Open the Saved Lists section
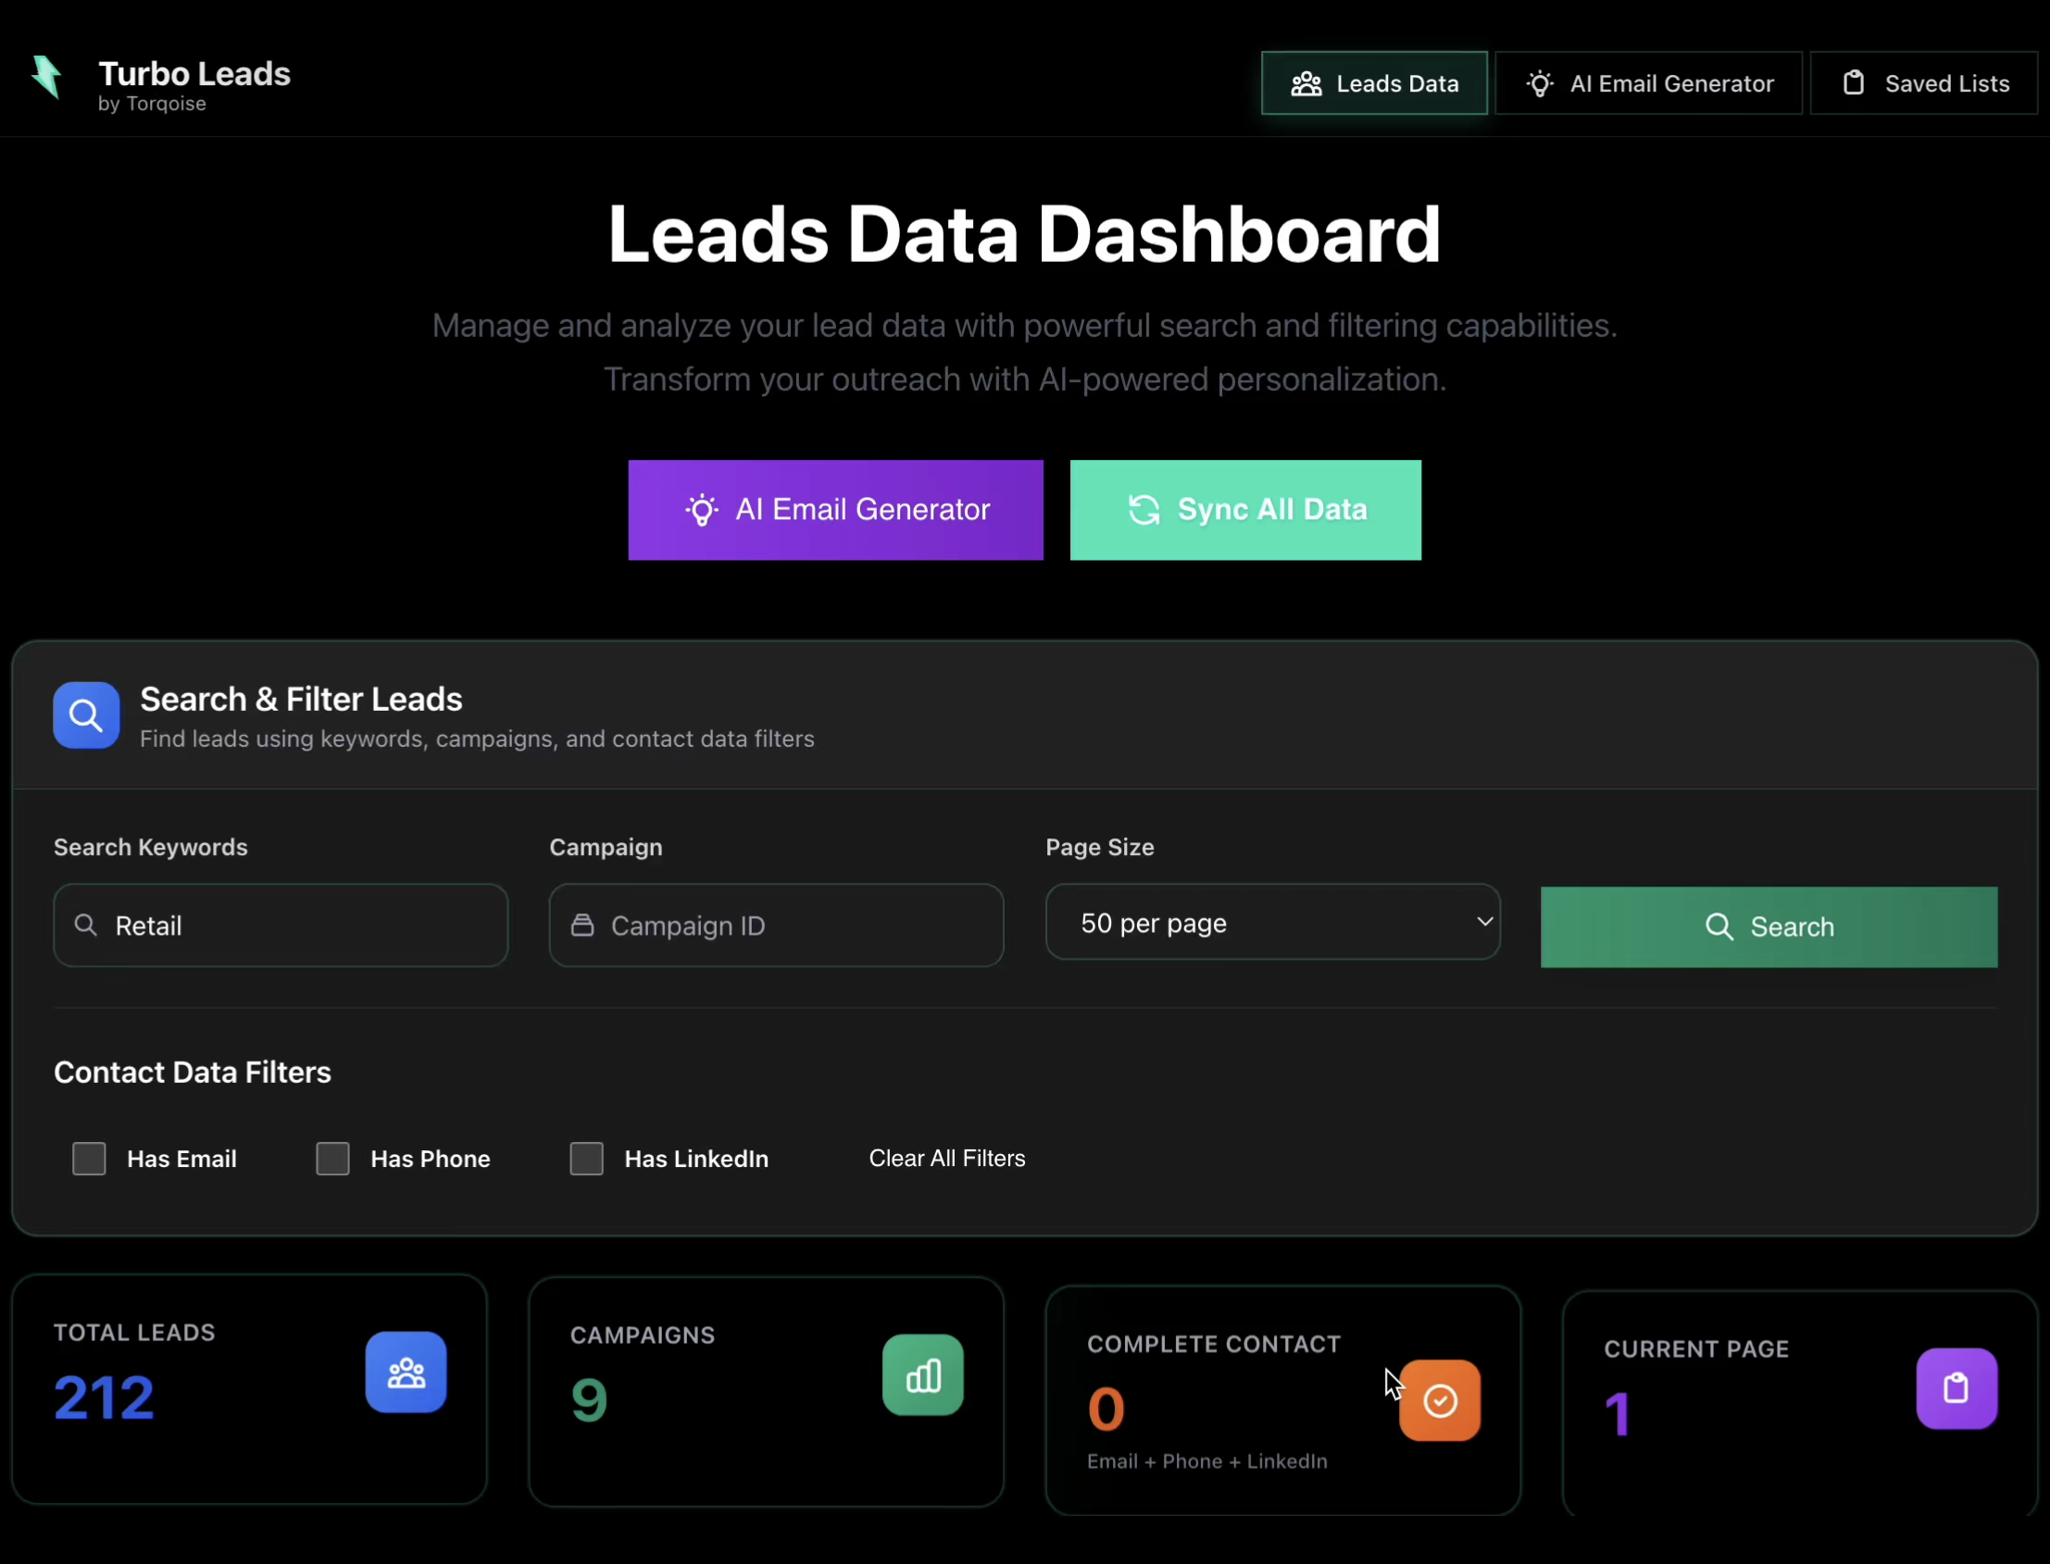The height and width of the screenshot is (1564, 2050). click(1924, 83)
